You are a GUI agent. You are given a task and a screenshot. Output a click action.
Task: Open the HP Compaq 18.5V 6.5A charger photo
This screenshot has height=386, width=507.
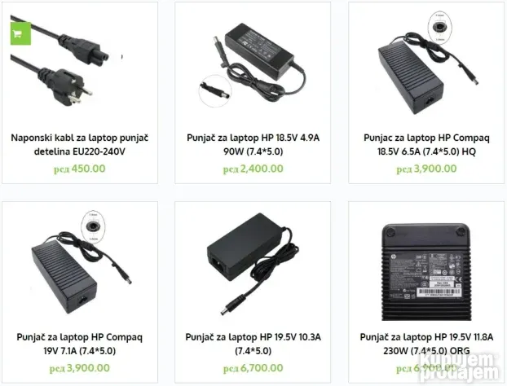click(x=426, y=63)
